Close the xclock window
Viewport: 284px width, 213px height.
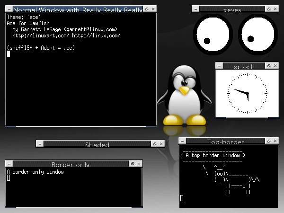275,66
